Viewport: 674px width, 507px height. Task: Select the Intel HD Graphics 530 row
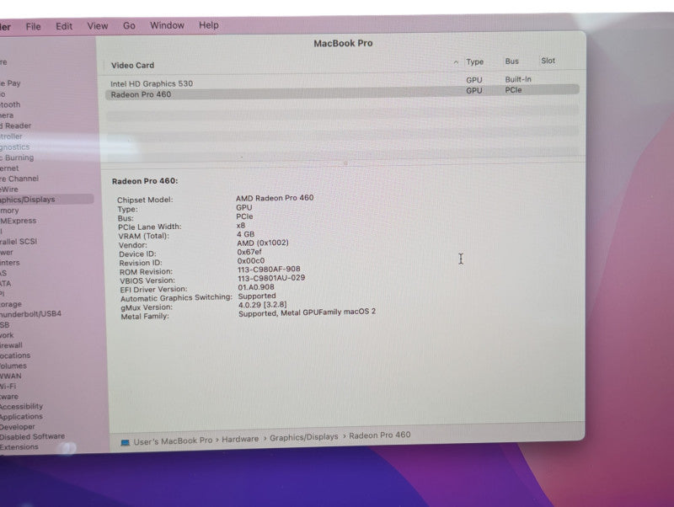pos(342,83)
